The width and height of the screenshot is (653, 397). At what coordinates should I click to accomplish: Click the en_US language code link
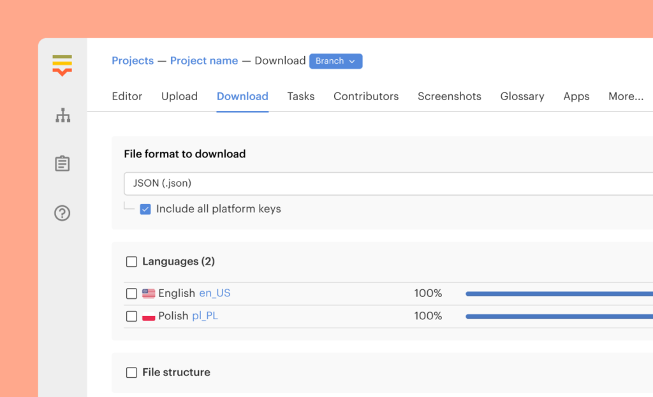point(215,293)
